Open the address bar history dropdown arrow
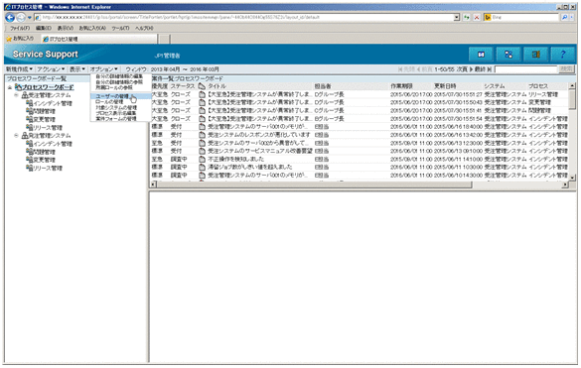581x368 pixels. (457, 18)
